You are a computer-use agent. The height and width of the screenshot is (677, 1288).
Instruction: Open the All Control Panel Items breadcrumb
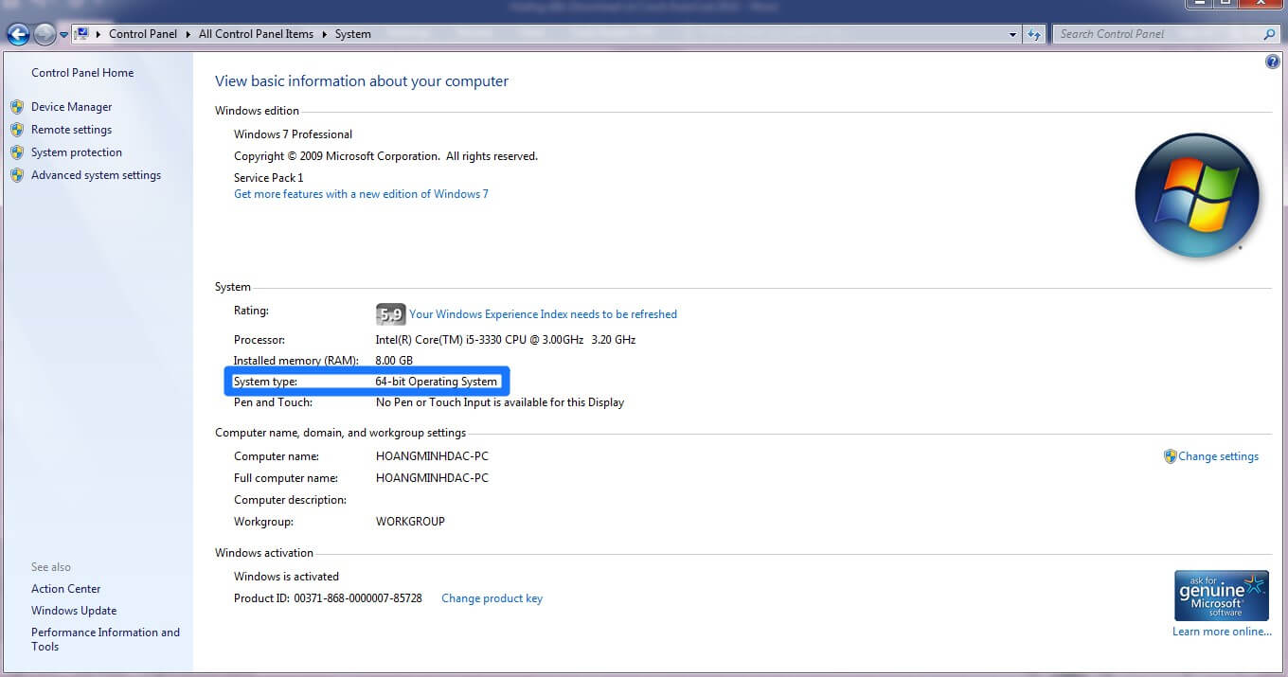pos(256,34)
